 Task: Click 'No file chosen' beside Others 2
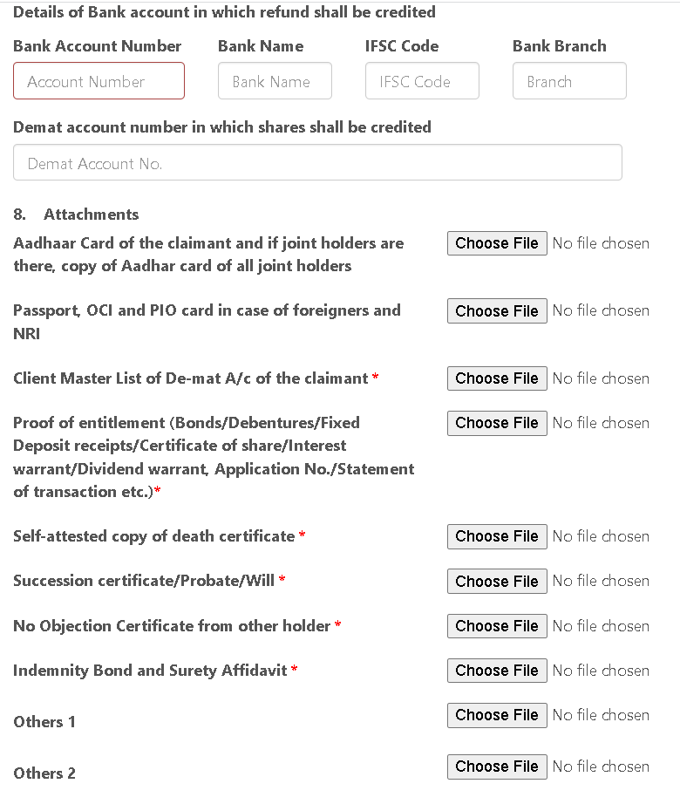point(601,767)
